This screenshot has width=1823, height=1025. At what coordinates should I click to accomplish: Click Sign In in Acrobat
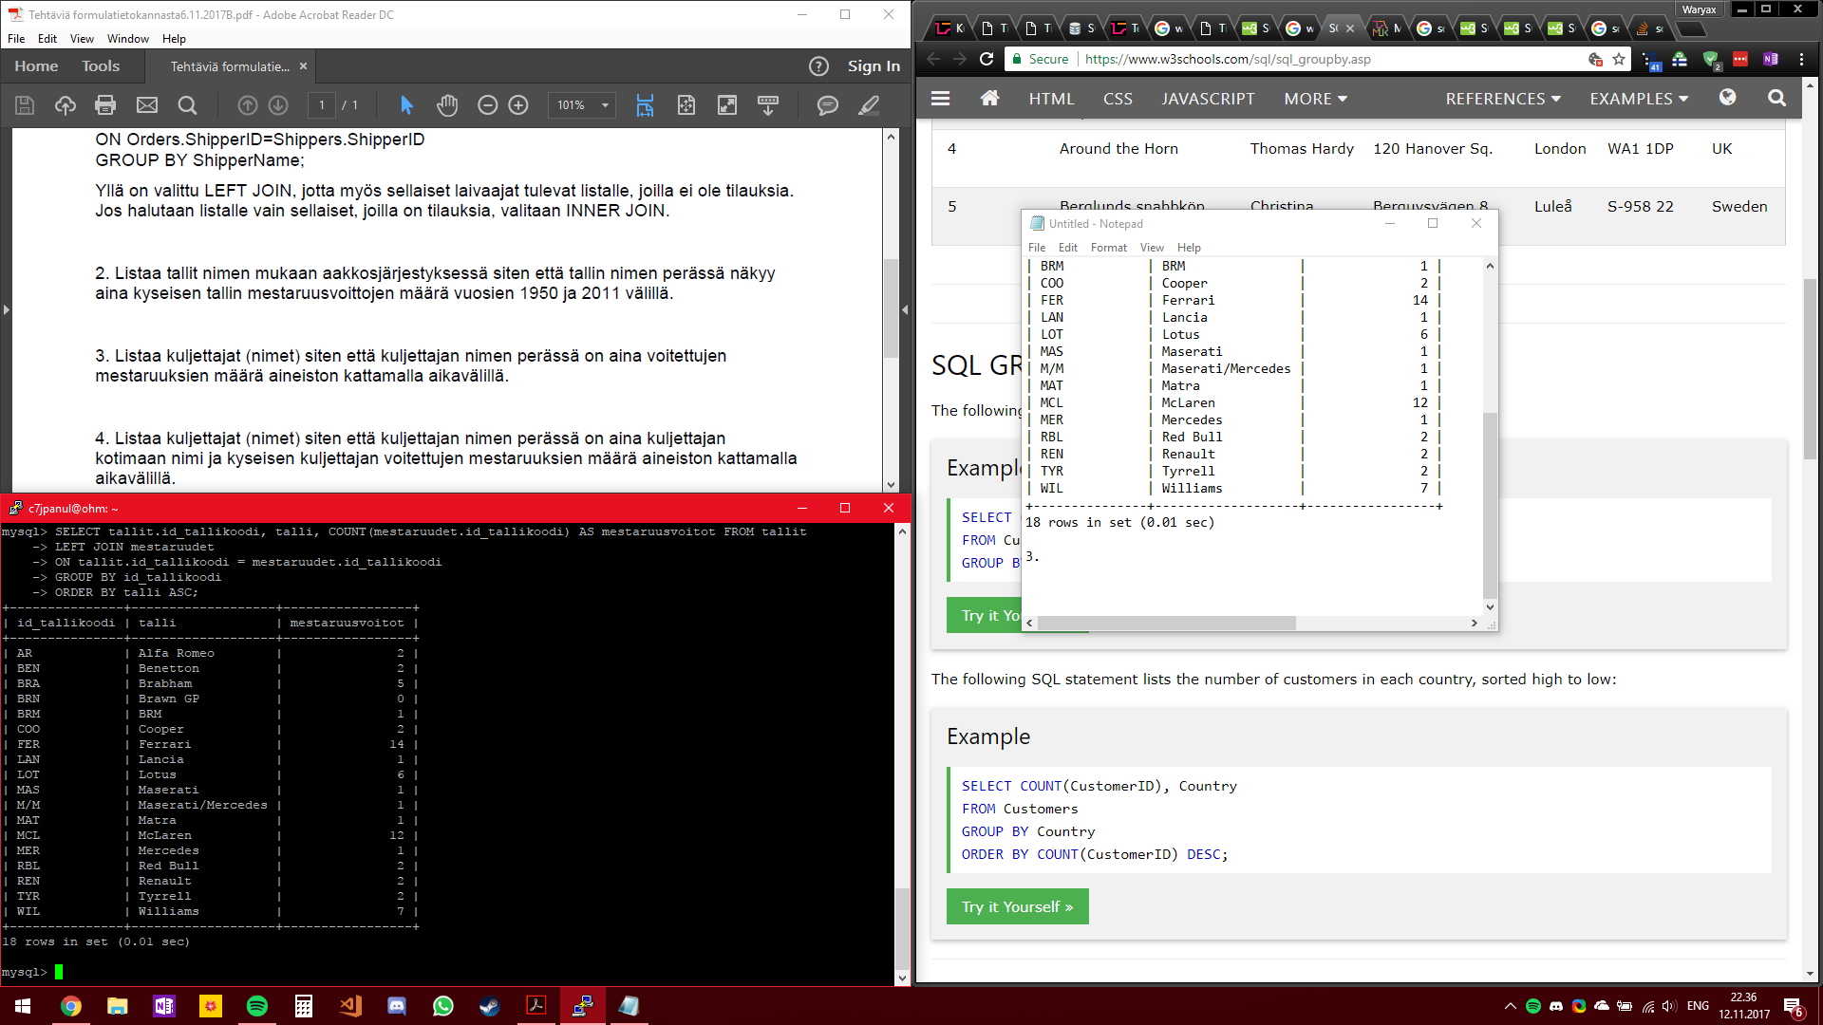click(x=874, y=66)
